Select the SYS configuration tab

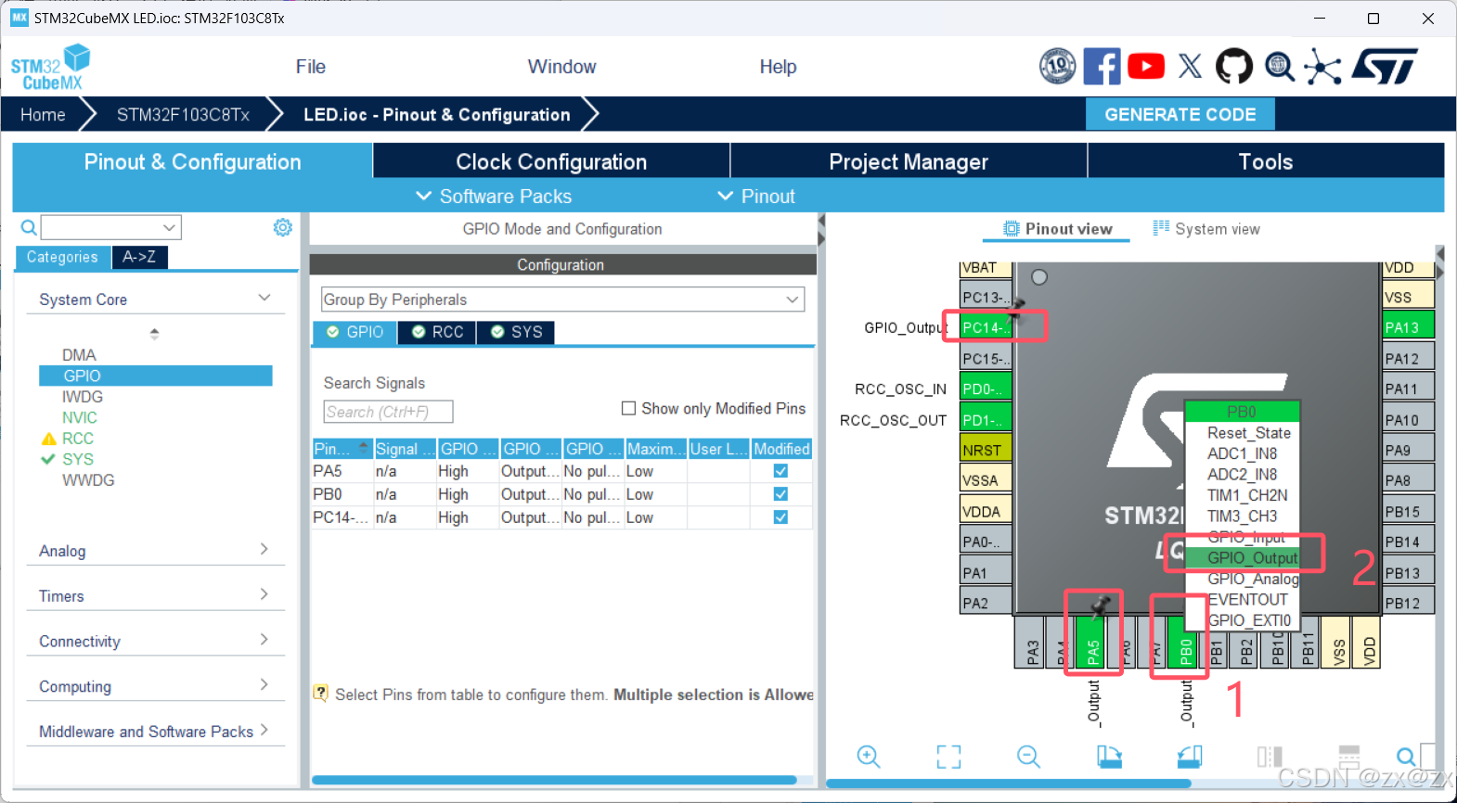[516, 332]
